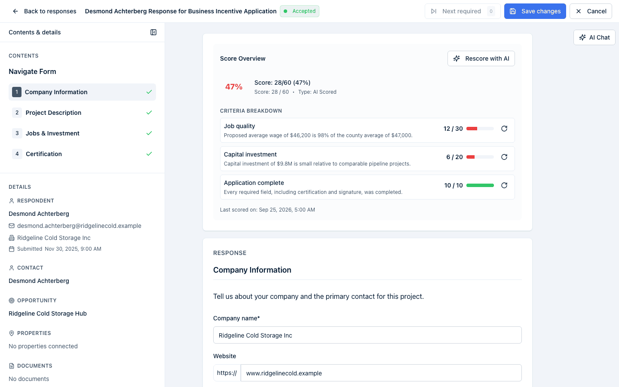Click the 12 / 30 score value
Screen dimensions: 619x387
pyautogui.click(x=453, y=129)
